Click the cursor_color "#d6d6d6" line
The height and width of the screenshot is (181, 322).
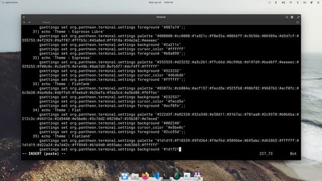click(112, 75)
